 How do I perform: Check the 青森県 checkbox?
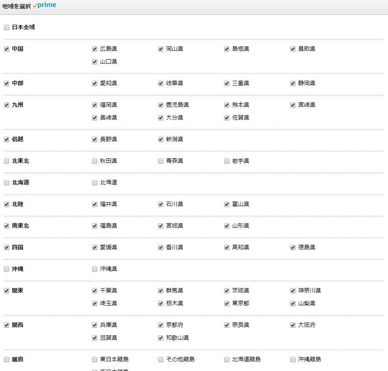click(x=161, y=161)
